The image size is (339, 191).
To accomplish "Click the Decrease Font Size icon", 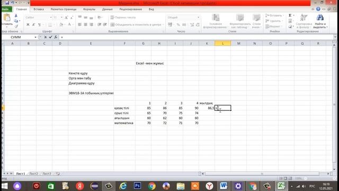I will click(x=72, y=18).
